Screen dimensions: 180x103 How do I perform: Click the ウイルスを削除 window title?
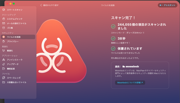click(108, 5)
